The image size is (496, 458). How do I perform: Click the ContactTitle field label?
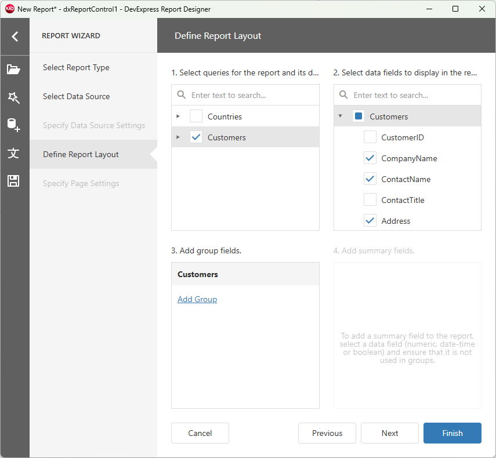tap(403, 200)
